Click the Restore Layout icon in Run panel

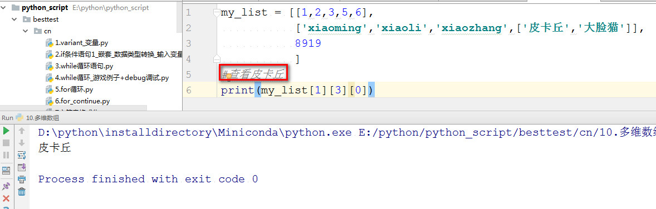6,171
